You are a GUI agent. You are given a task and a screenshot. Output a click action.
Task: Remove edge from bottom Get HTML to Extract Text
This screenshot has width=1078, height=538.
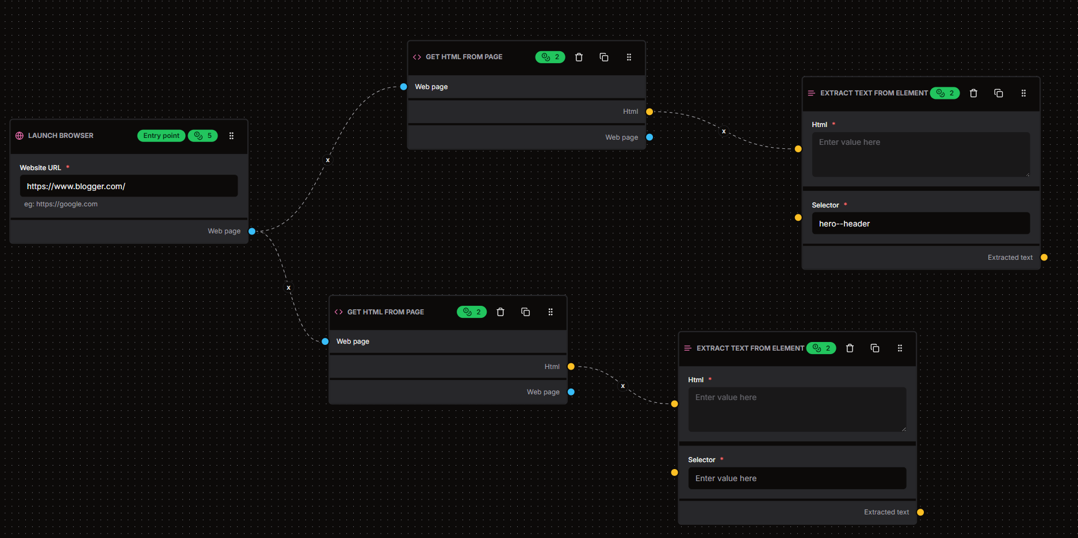tap(623, 386)
